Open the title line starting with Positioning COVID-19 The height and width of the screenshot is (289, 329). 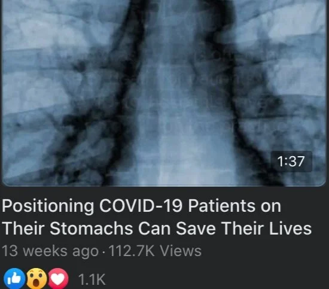click(142, 206)
